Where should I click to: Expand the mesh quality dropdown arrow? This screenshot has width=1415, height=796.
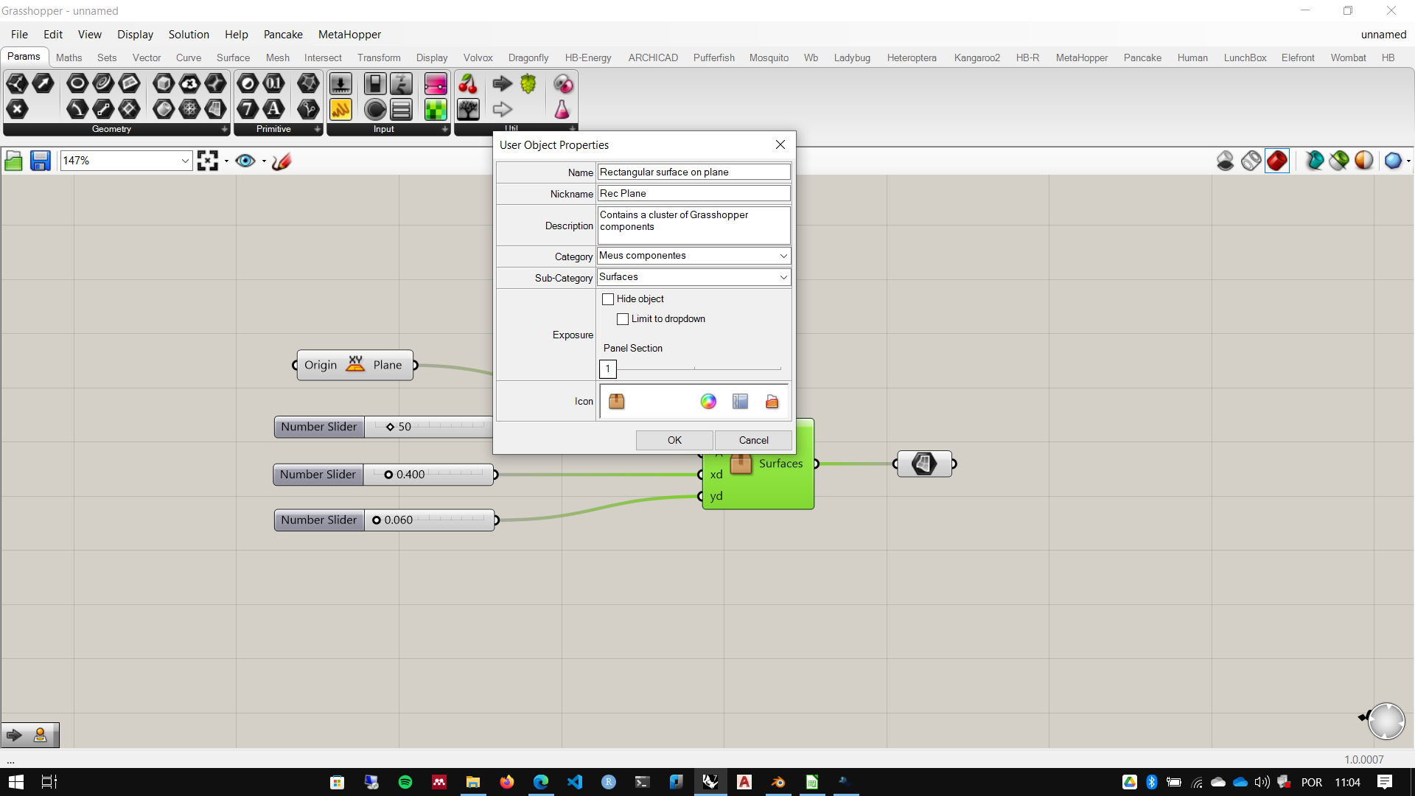click(x=1408, y=161)
